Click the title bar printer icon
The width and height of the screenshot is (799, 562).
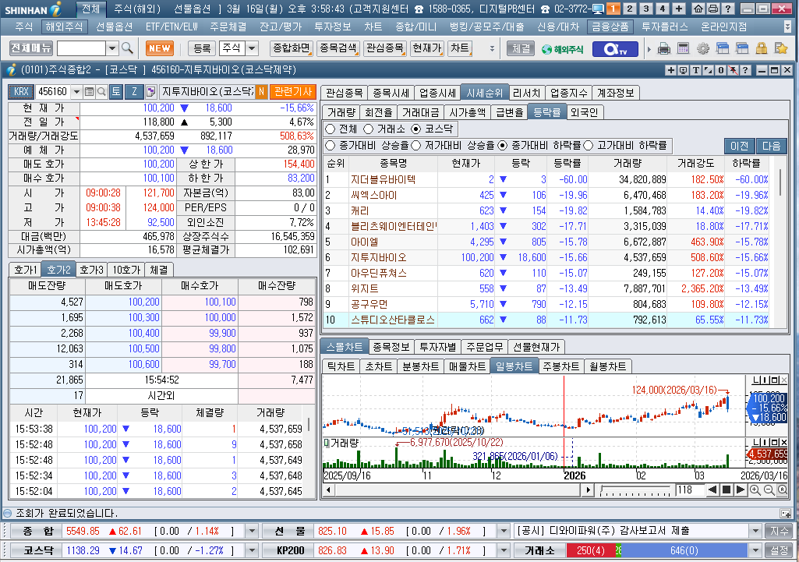(x=713, y=9)
